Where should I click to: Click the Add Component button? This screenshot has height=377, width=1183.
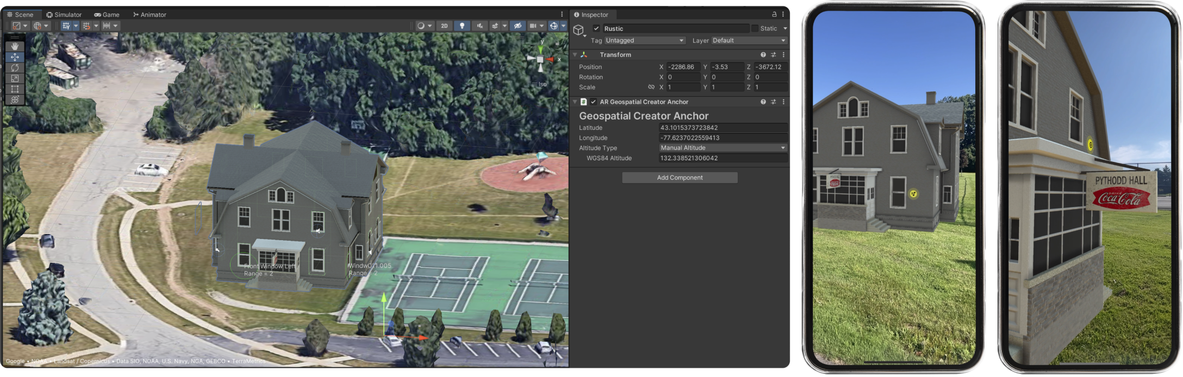coord(680,178)
